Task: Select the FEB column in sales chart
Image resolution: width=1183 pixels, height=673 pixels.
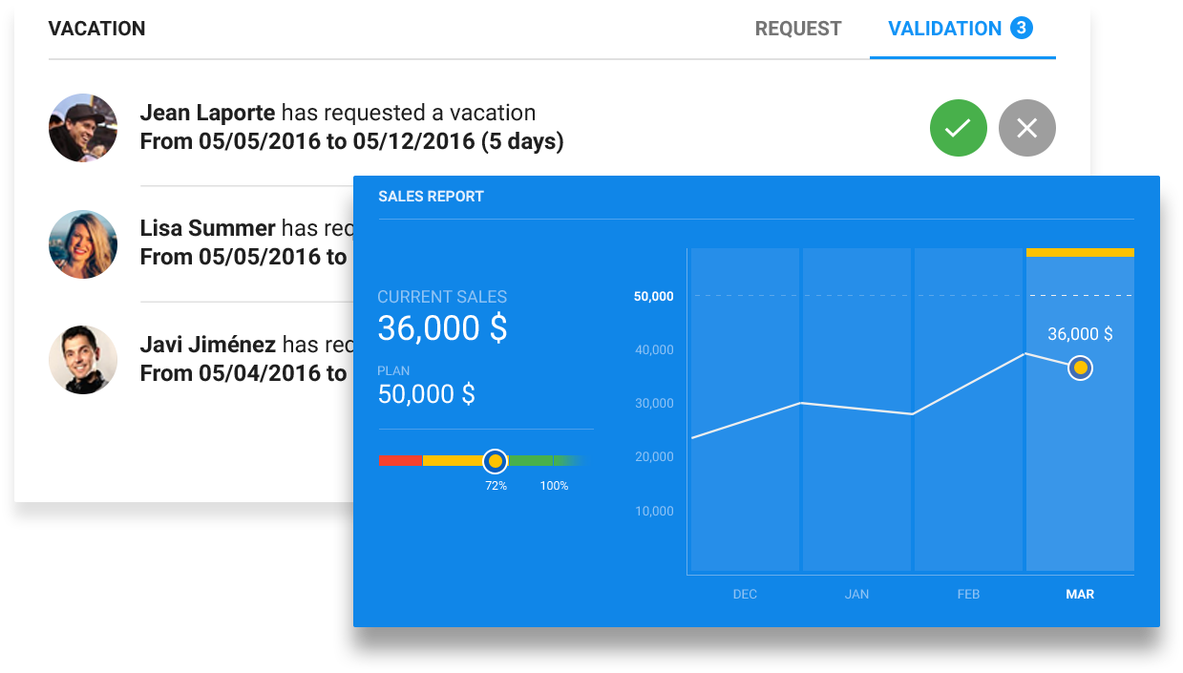Action: [x=968, y=410]
